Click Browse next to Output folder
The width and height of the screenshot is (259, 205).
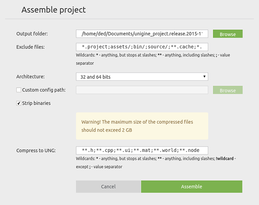click(x=228, y=34)
